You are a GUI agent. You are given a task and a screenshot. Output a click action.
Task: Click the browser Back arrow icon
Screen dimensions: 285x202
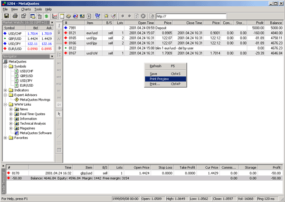tap(123, 16)
